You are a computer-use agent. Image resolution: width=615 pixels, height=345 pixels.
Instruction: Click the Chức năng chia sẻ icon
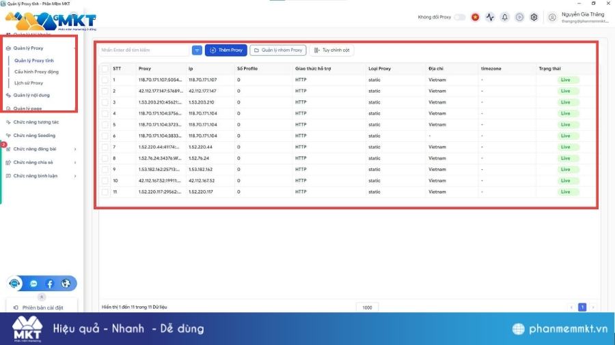pos(8,162)
